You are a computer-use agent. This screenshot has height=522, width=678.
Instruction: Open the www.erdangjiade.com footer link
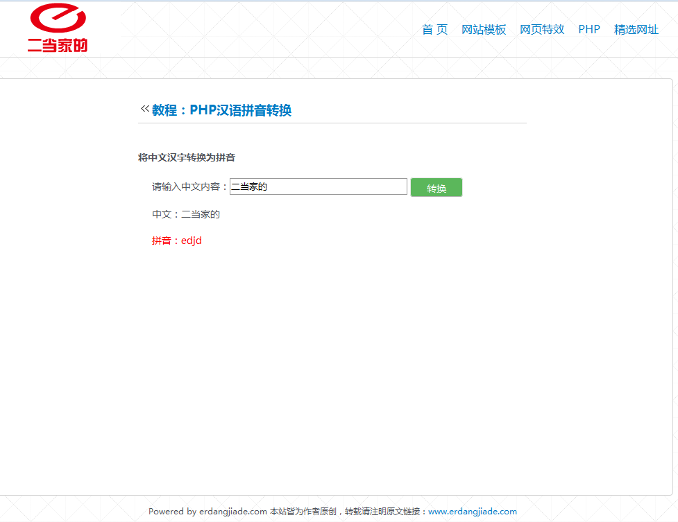point(472,511)
